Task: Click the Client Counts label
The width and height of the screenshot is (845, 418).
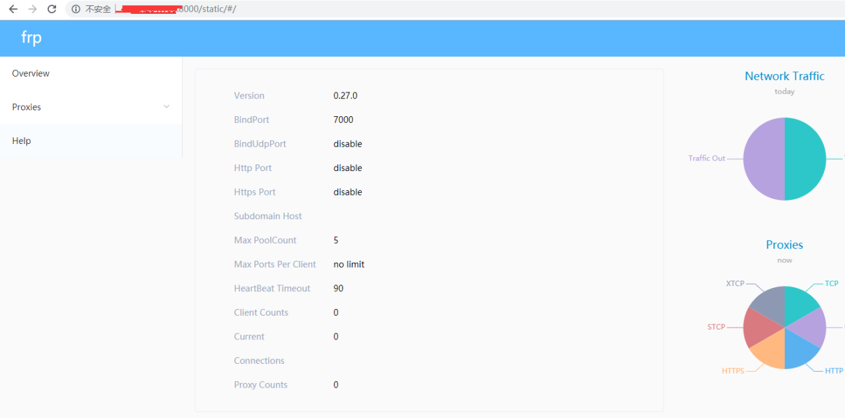Action: tap(261, 312)
